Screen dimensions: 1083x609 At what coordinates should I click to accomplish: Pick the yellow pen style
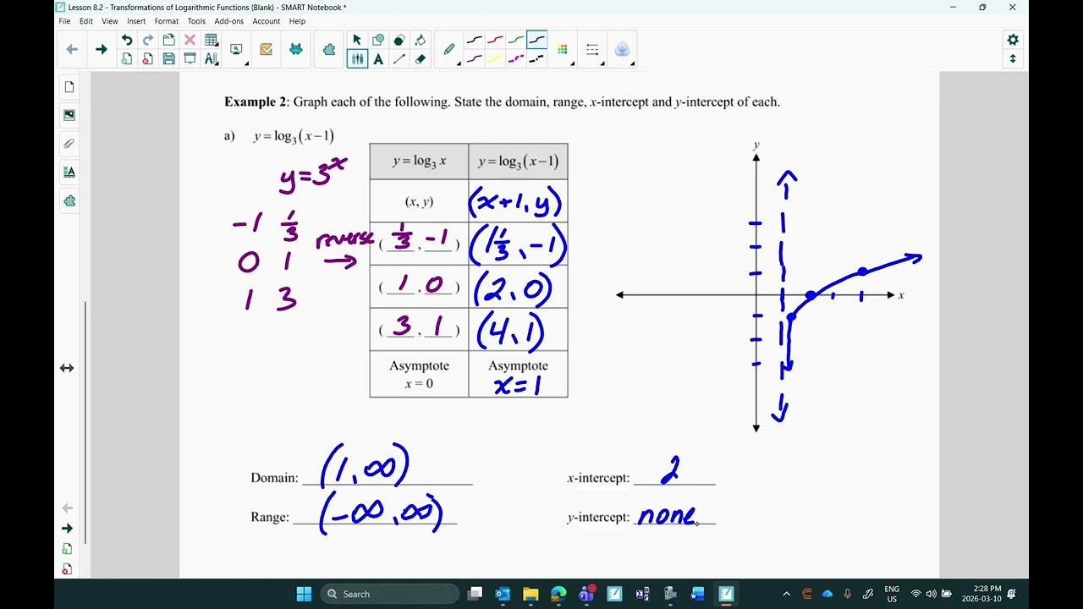[x=495, y=59]
